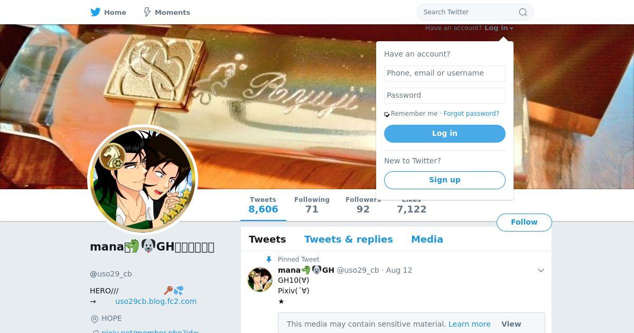634x333 pixels.
Task: Toggle the Remember me checkbox
Action: [387, 114]
